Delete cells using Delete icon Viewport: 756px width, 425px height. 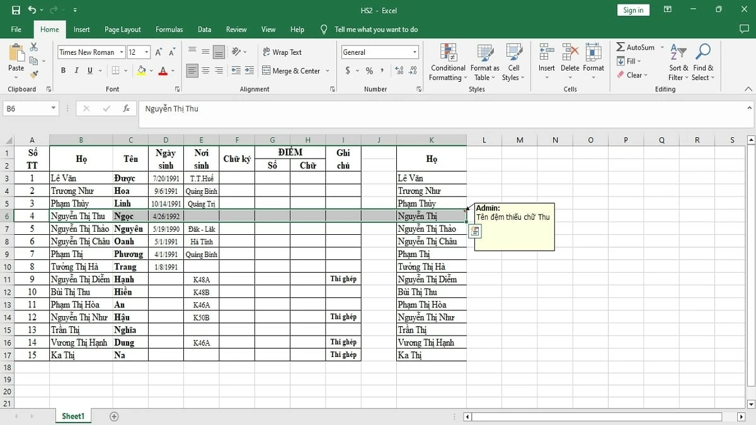[x=570, y=57]
